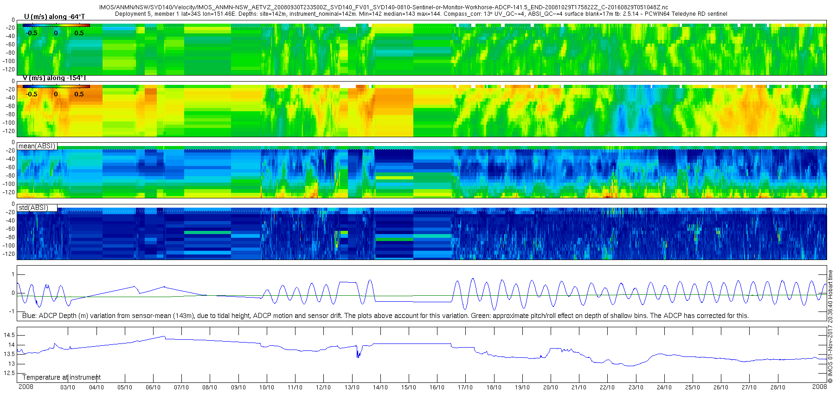
Task: Click the '25/10' date tick label
Action: point(692,388)
